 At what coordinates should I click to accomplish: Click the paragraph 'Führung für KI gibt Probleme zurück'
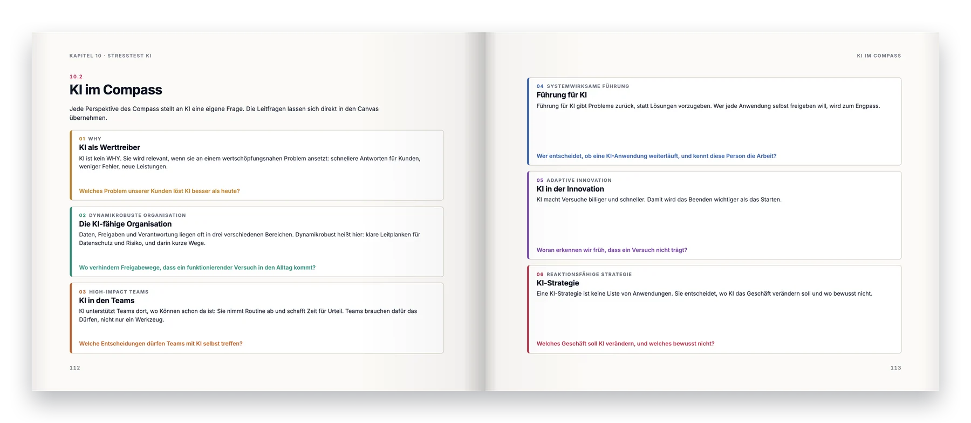click(708, 106)
